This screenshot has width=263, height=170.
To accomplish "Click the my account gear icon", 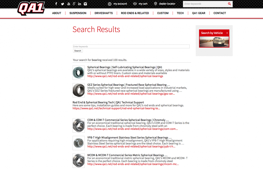I will coord(110,4).
